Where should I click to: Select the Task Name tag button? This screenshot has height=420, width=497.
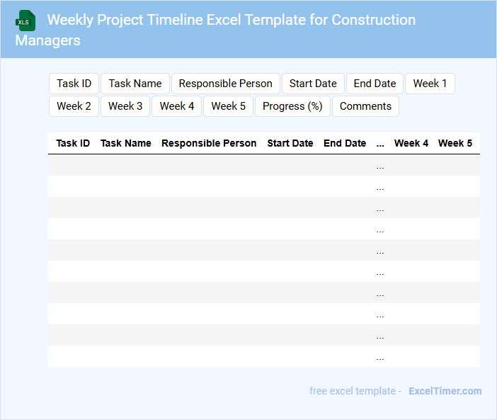pos(135,84)
